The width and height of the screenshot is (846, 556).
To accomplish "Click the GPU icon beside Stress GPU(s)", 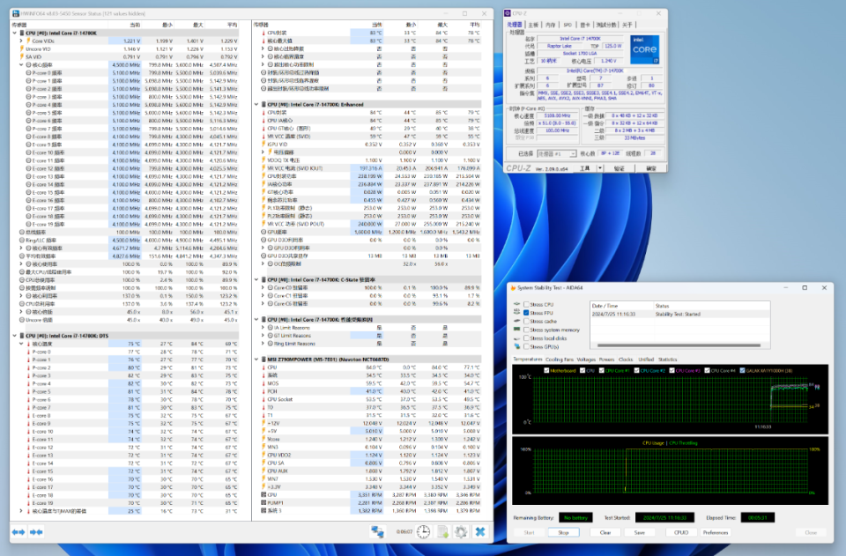I will pos(517,346).
